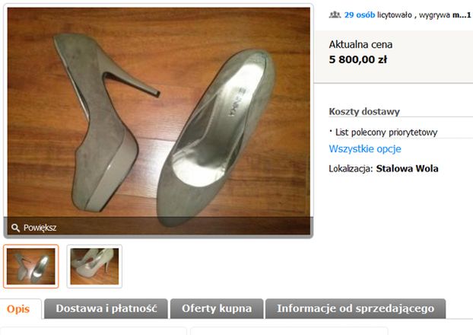
Task: Select the second shoe thumbnail
Action: tap(94, 266)
